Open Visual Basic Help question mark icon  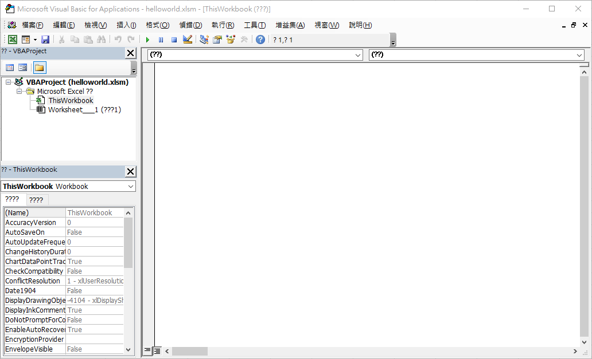pyautogui.click(x=260, y=40)
